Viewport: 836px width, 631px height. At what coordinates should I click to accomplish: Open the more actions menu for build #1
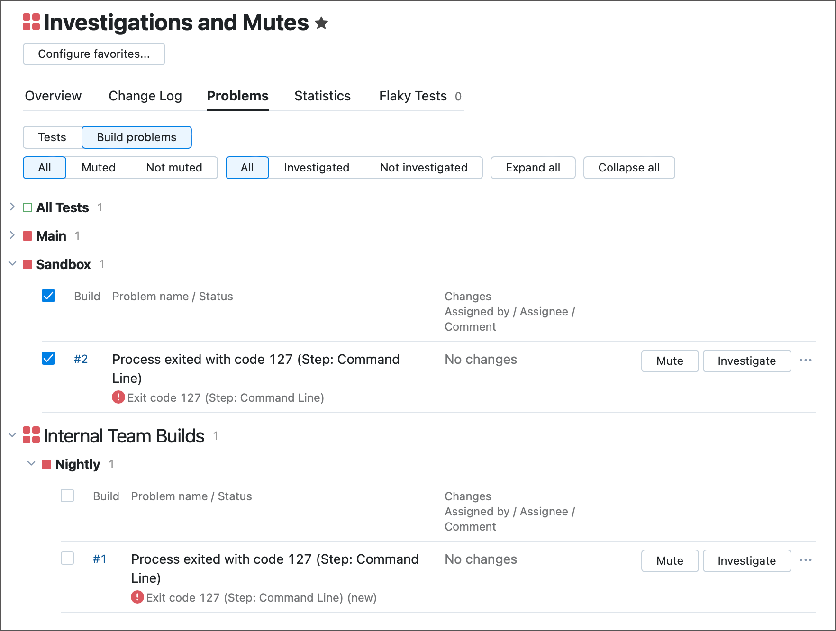(x=805, y=560)
